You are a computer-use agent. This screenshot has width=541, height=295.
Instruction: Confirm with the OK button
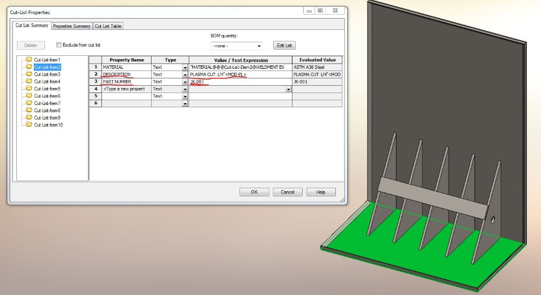(254, 192)
